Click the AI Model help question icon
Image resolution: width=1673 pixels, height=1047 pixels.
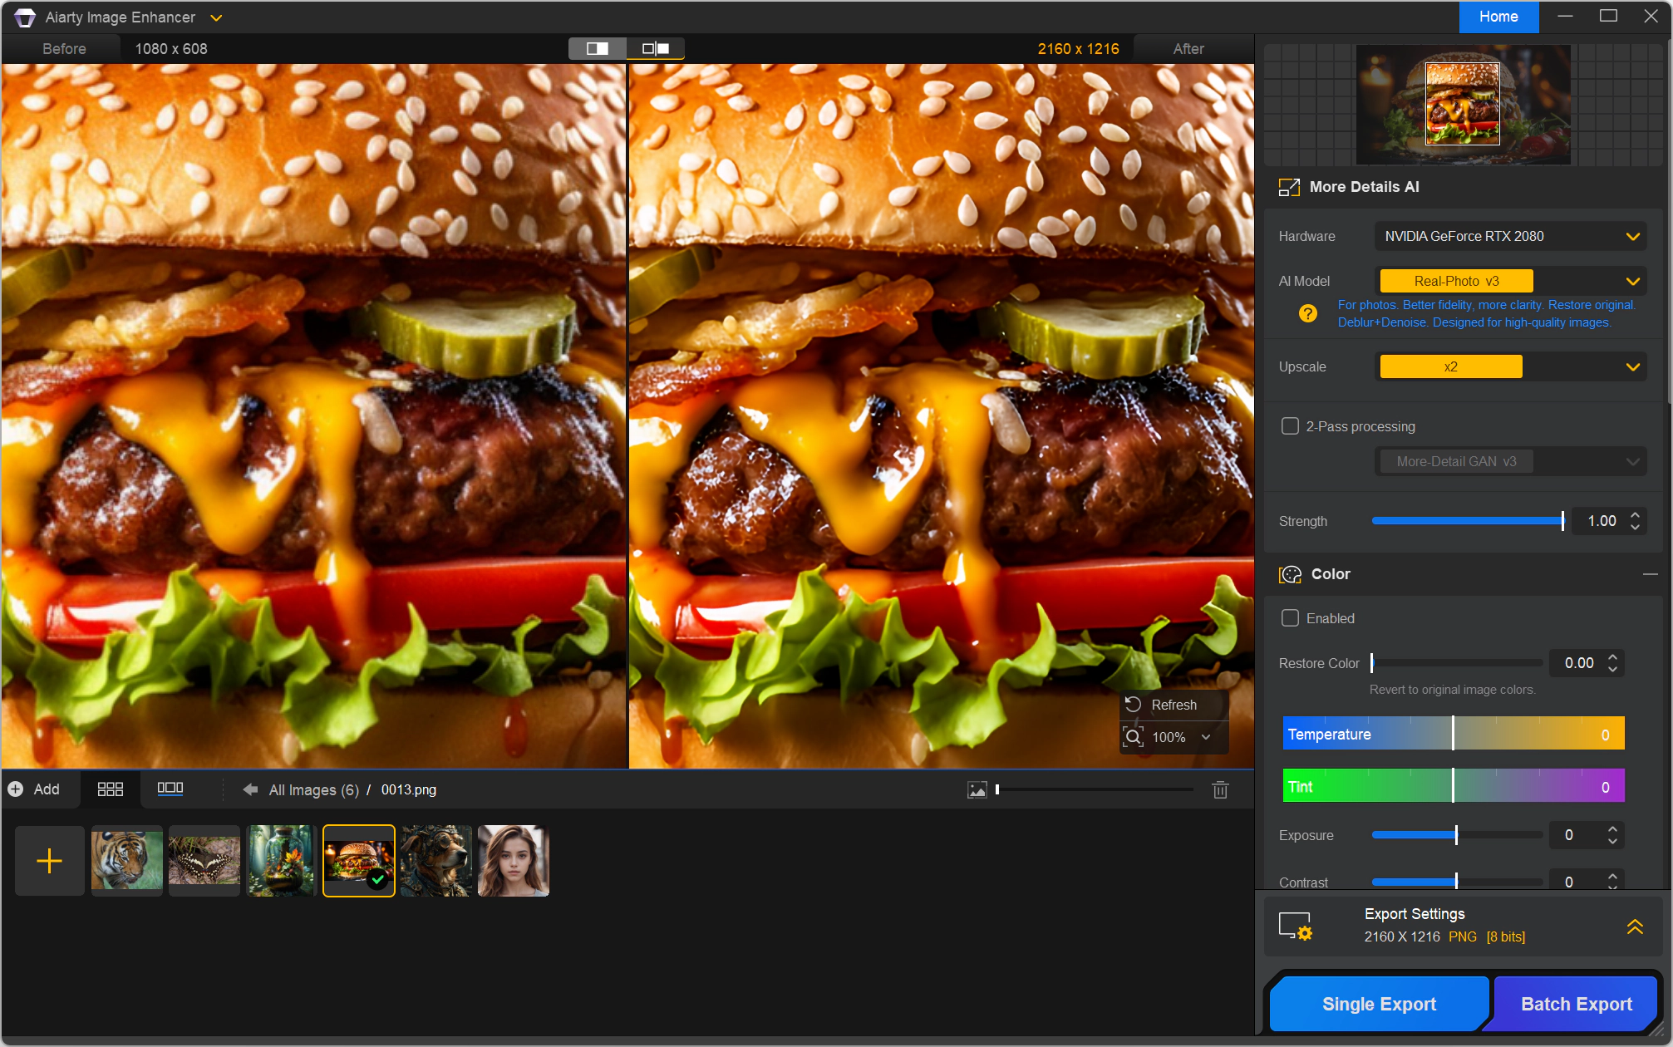tap(1307, 313)
